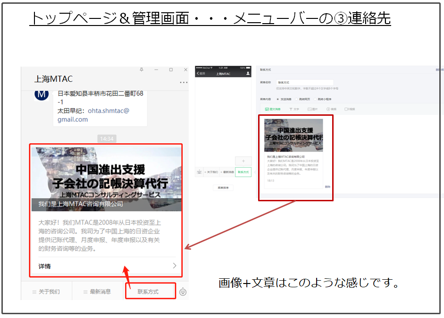Switch to the 视频 content tab

pos(350,109)
